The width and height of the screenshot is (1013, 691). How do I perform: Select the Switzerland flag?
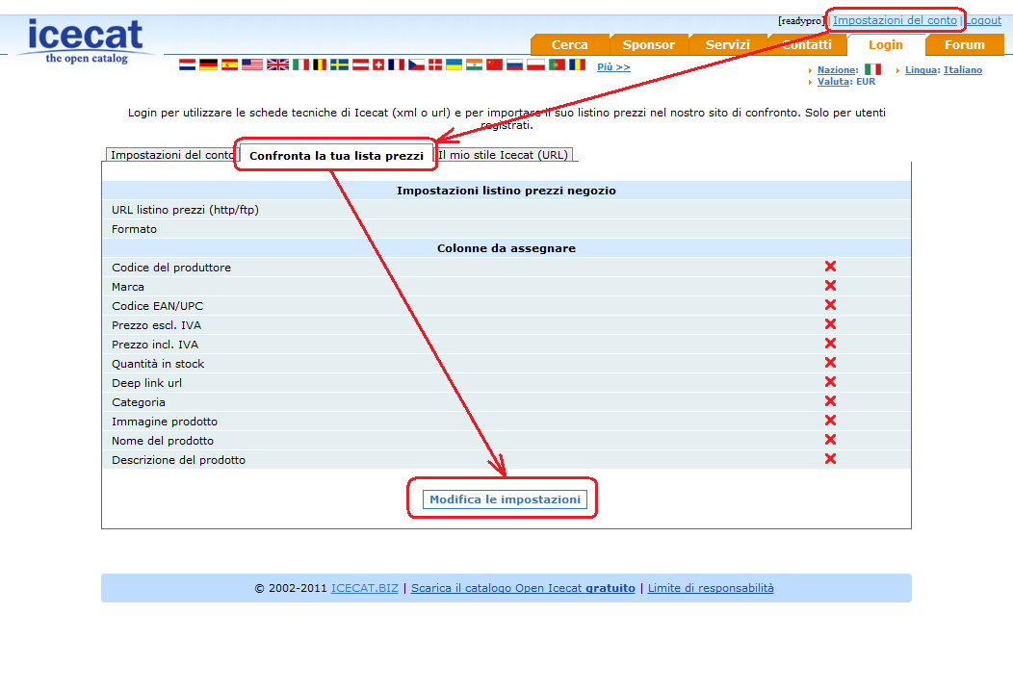378,64
